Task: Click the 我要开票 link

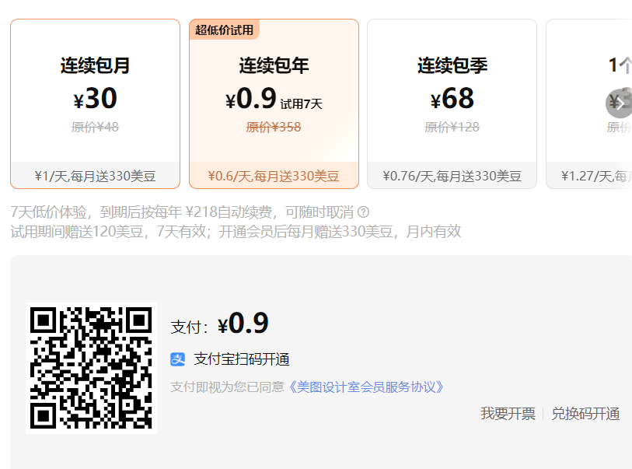Action: tap(508, 414)
